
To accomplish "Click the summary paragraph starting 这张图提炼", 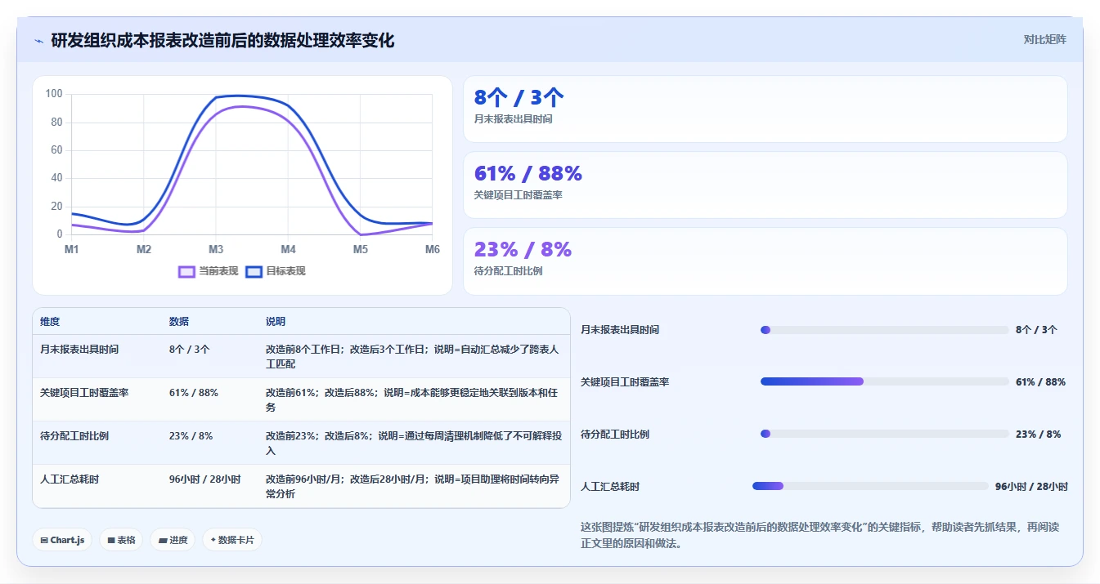I will pyautogui.click(x=819, y=535).
